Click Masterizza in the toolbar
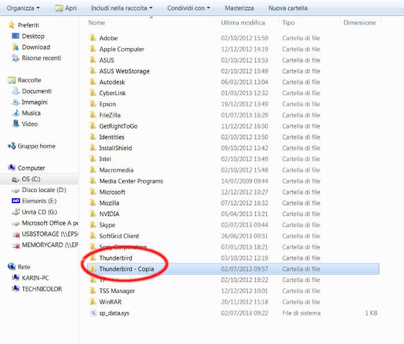 [x=239, y=8]
